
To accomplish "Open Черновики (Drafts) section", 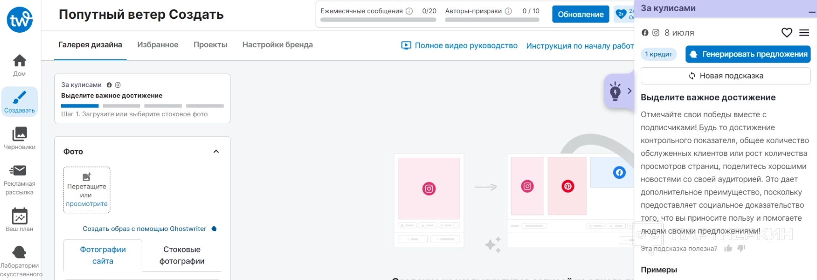I will (19, 138).
